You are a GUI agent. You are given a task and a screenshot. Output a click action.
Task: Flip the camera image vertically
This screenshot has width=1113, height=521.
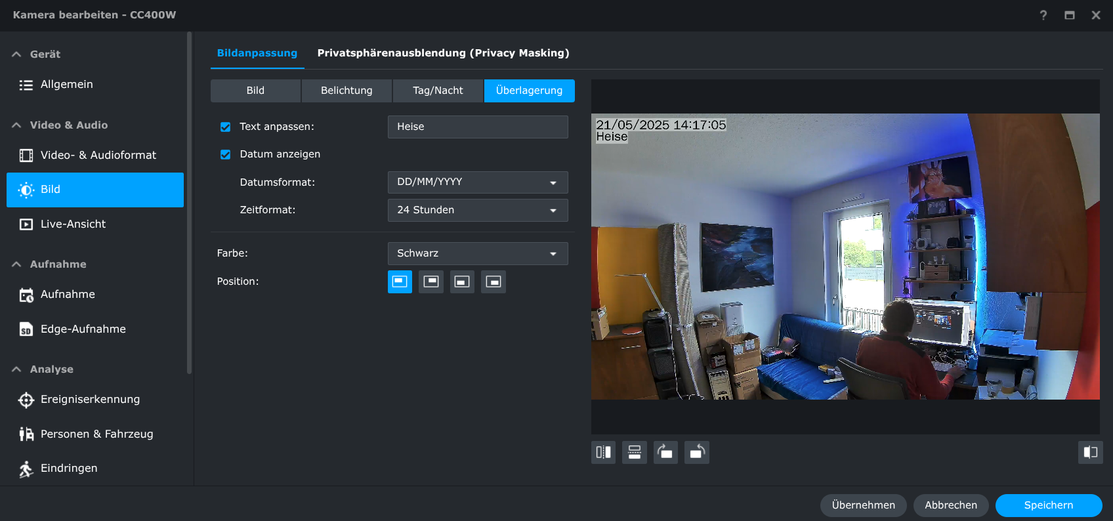click(x=634, y=452)
